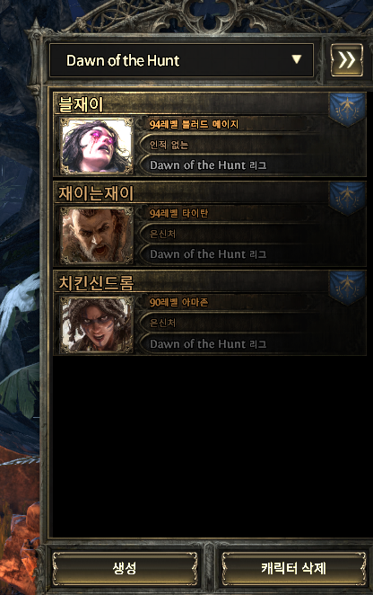The image size is (373, 595).
Task: Click league line under 치킨신드롬 entry
Action: [x=208, y=344]
